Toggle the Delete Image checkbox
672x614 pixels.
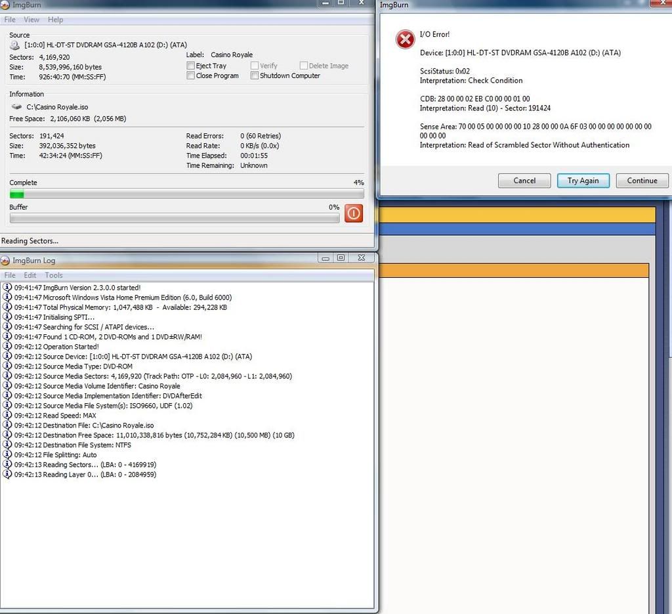[x=304, y=66]
